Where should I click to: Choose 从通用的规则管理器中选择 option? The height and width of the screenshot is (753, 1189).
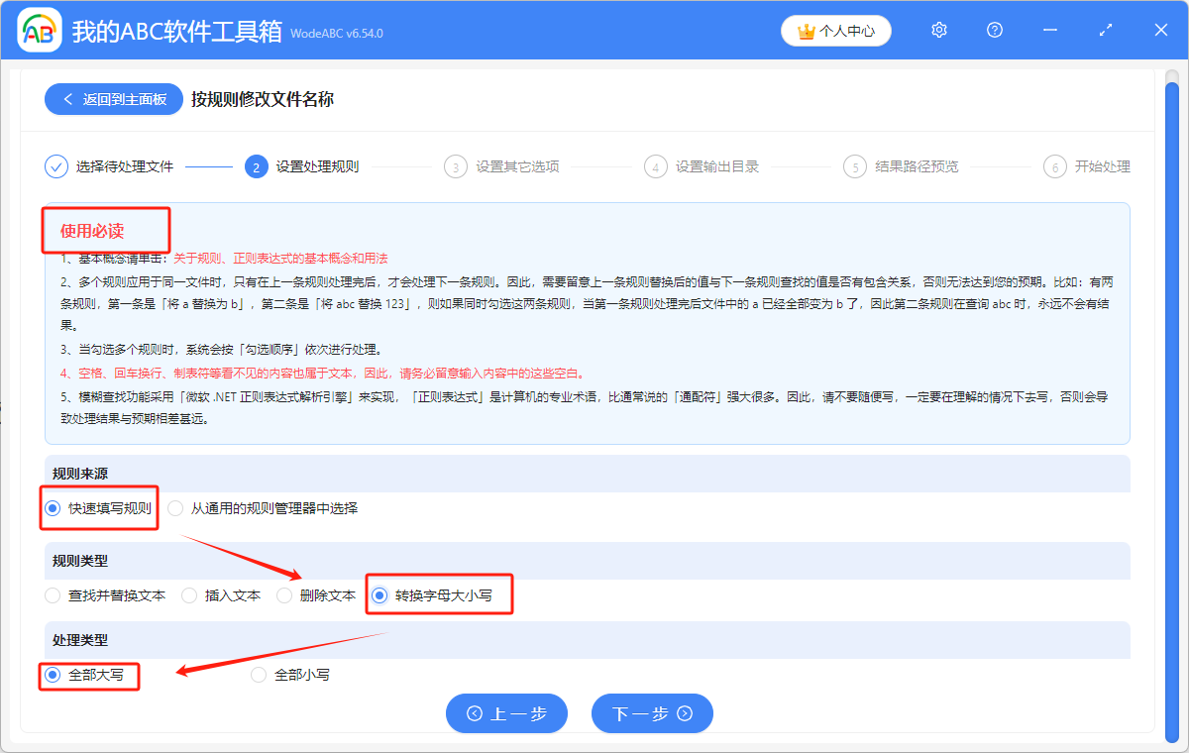coord(173,507)
